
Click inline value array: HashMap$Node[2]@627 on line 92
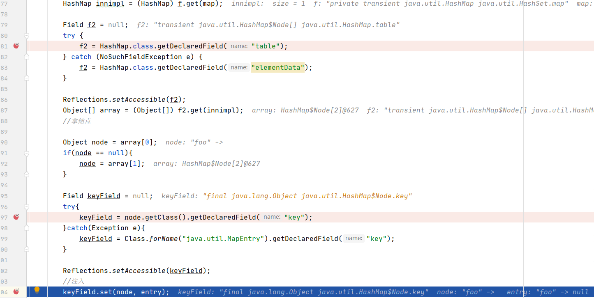click(207, 163)
